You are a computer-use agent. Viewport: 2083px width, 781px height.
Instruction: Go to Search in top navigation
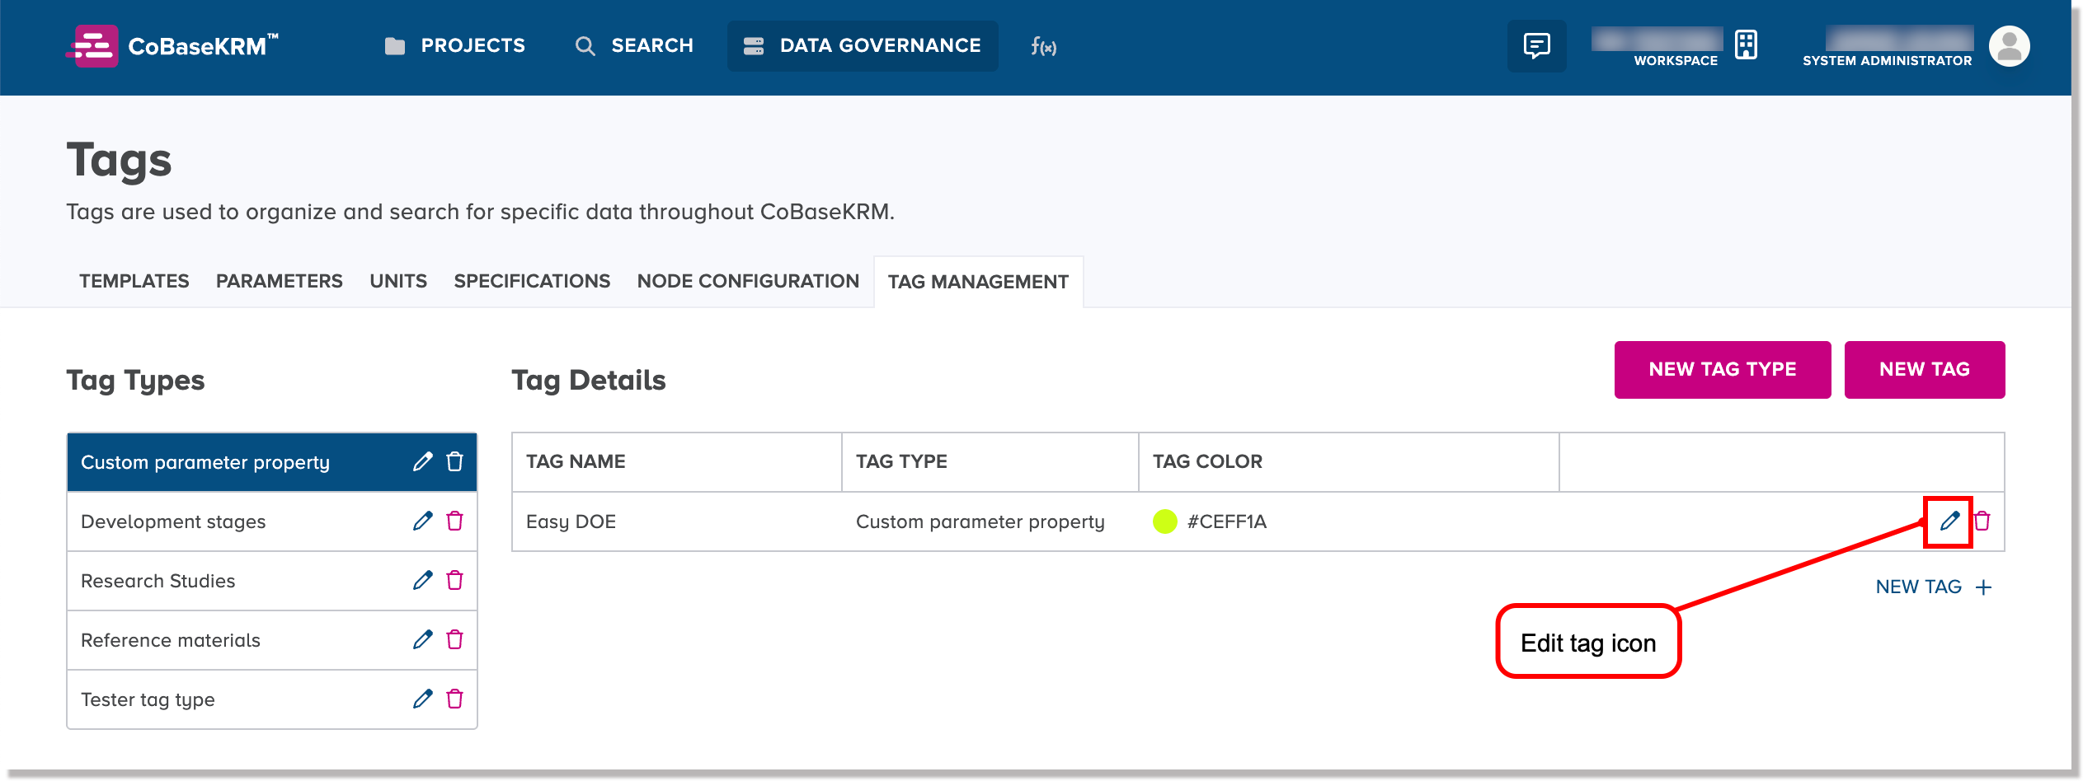tap(634, 46)
